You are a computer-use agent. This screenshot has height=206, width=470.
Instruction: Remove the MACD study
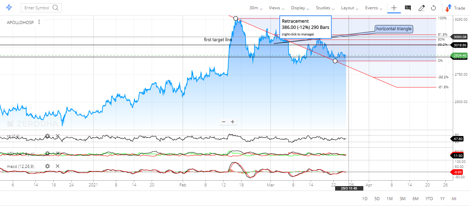tap(57, 166)
